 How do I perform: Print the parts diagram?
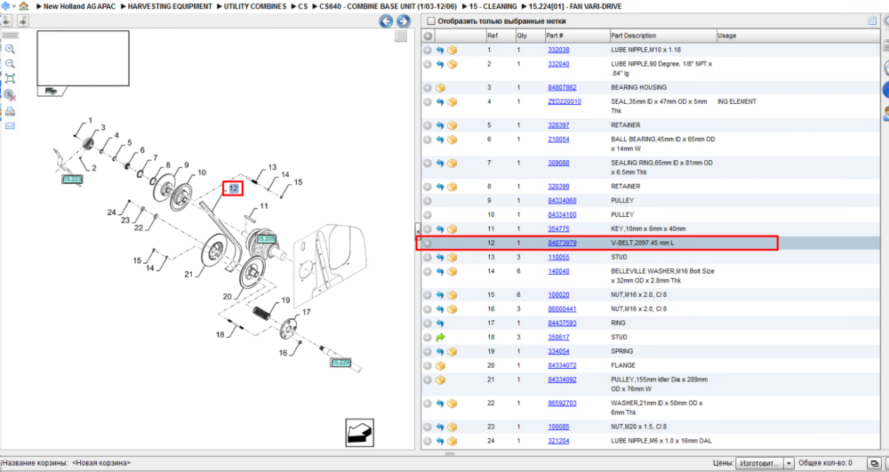tap(10, 111)
